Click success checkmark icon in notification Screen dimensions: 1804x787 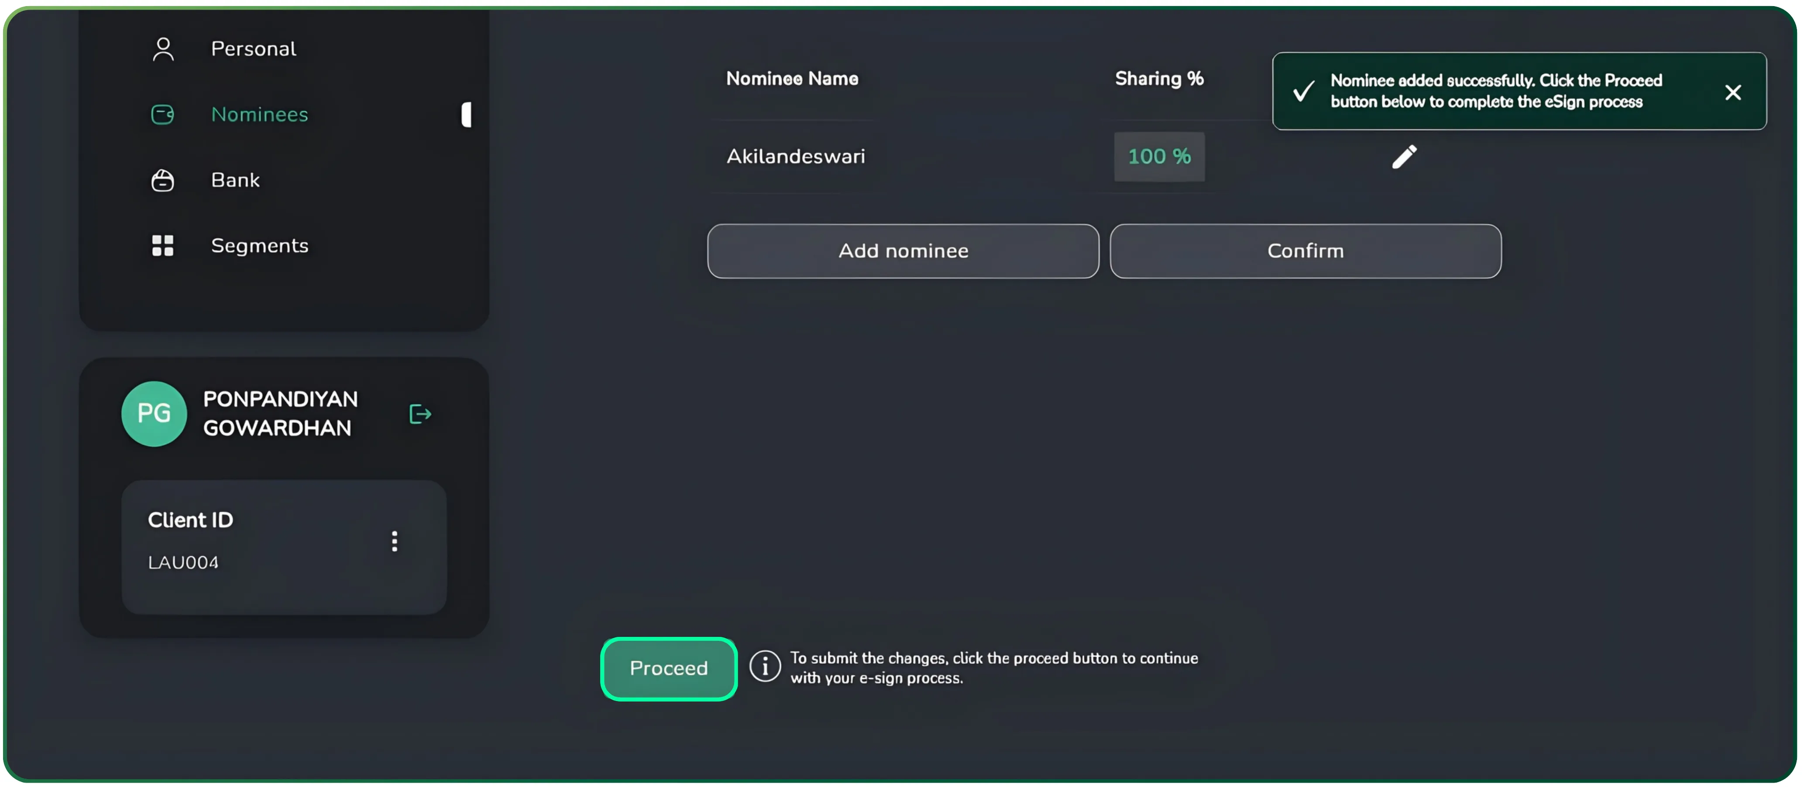click(1302, 91)
